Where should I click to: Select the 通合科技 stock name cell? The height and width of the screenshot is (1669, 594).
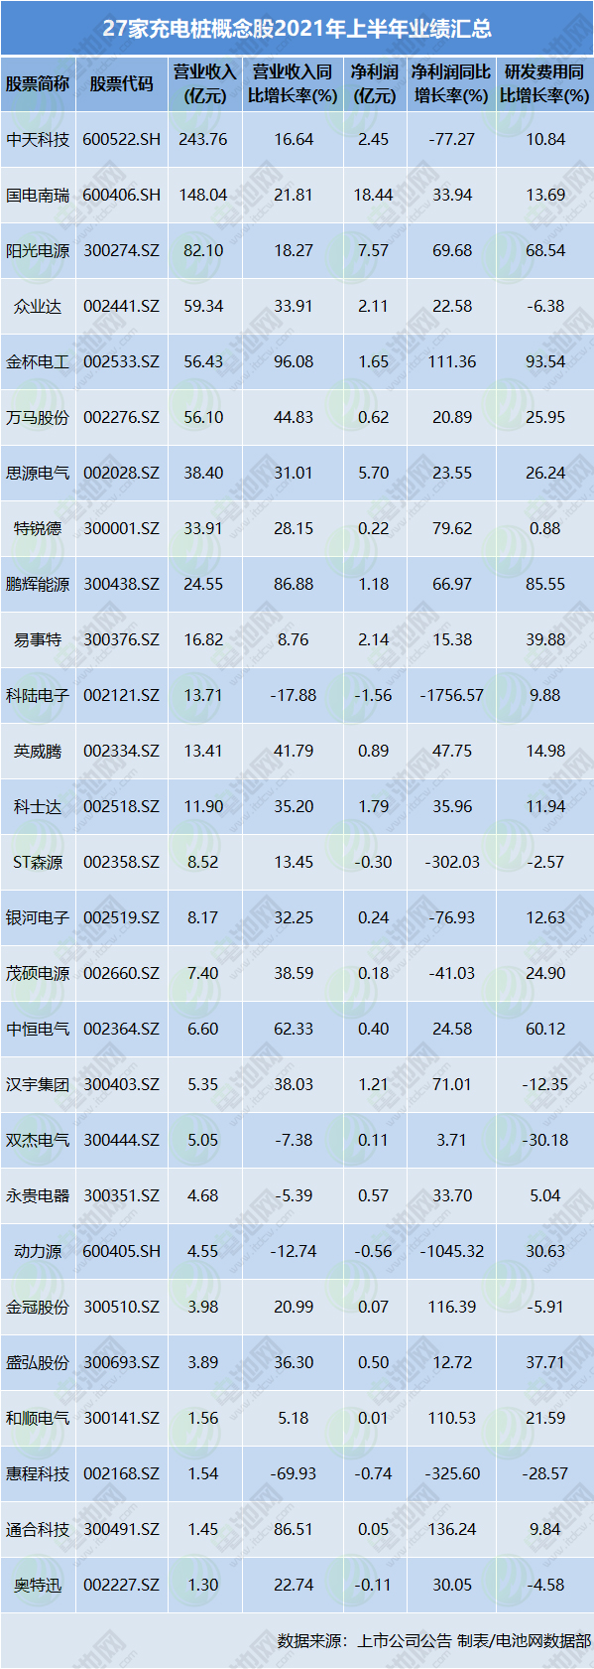point(38,1529)
